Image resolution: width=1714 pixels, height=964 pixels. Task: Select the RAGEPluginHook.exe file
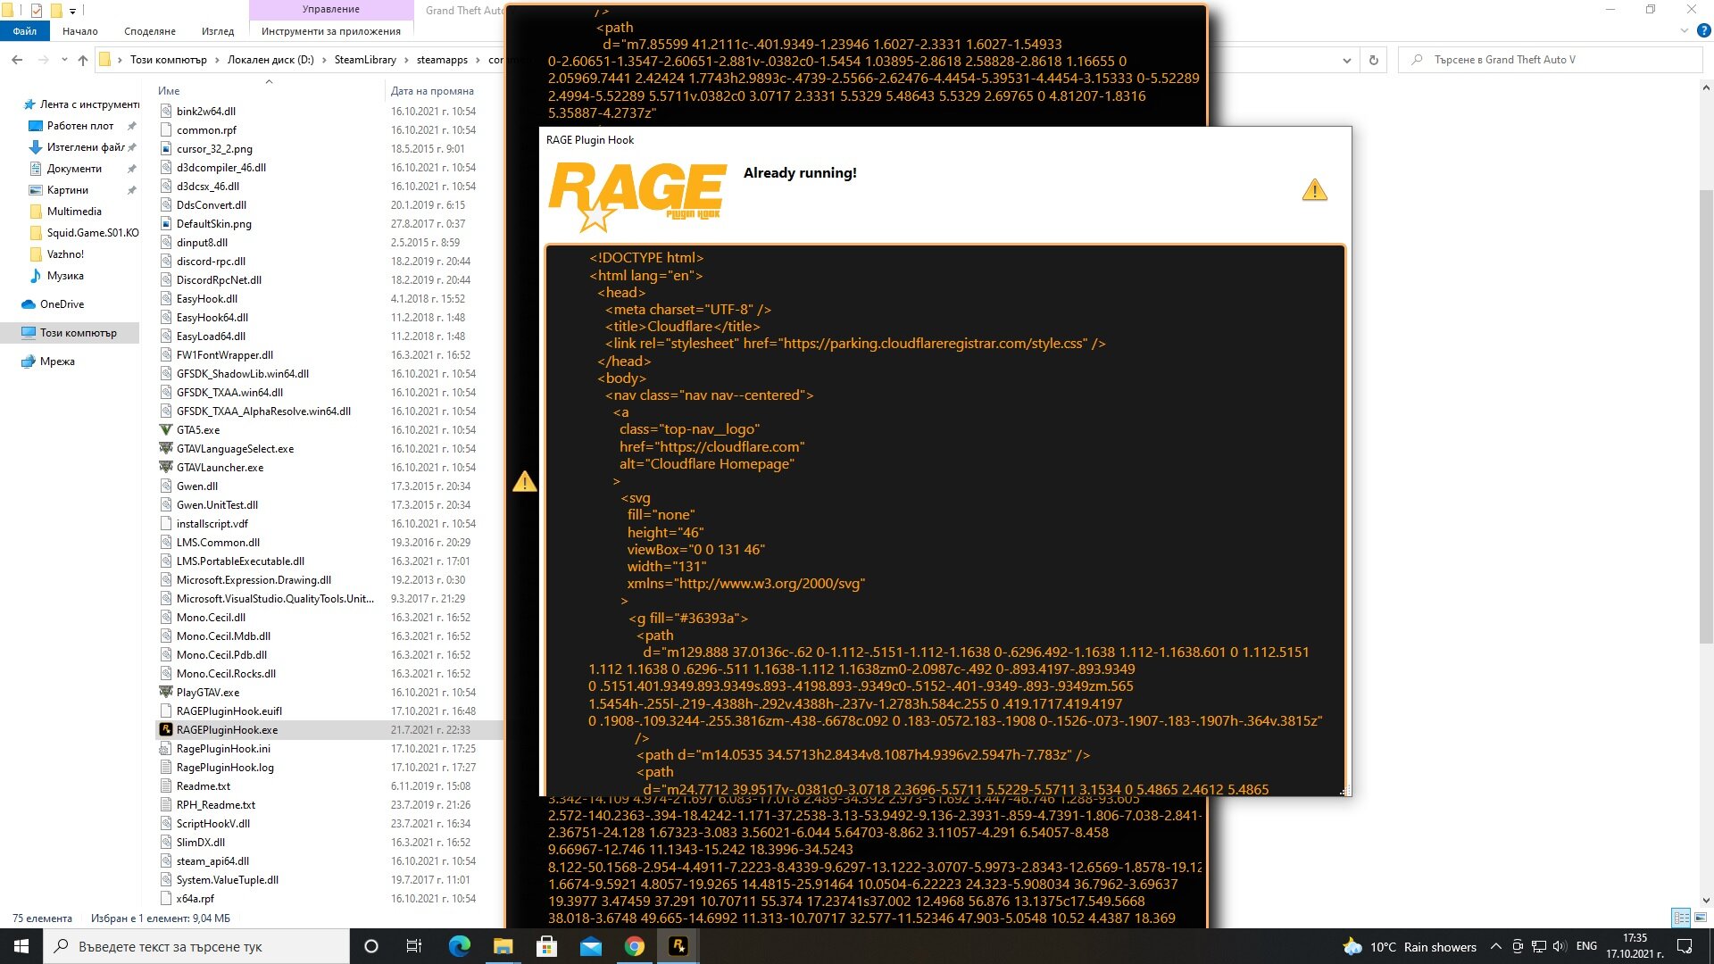227,729
